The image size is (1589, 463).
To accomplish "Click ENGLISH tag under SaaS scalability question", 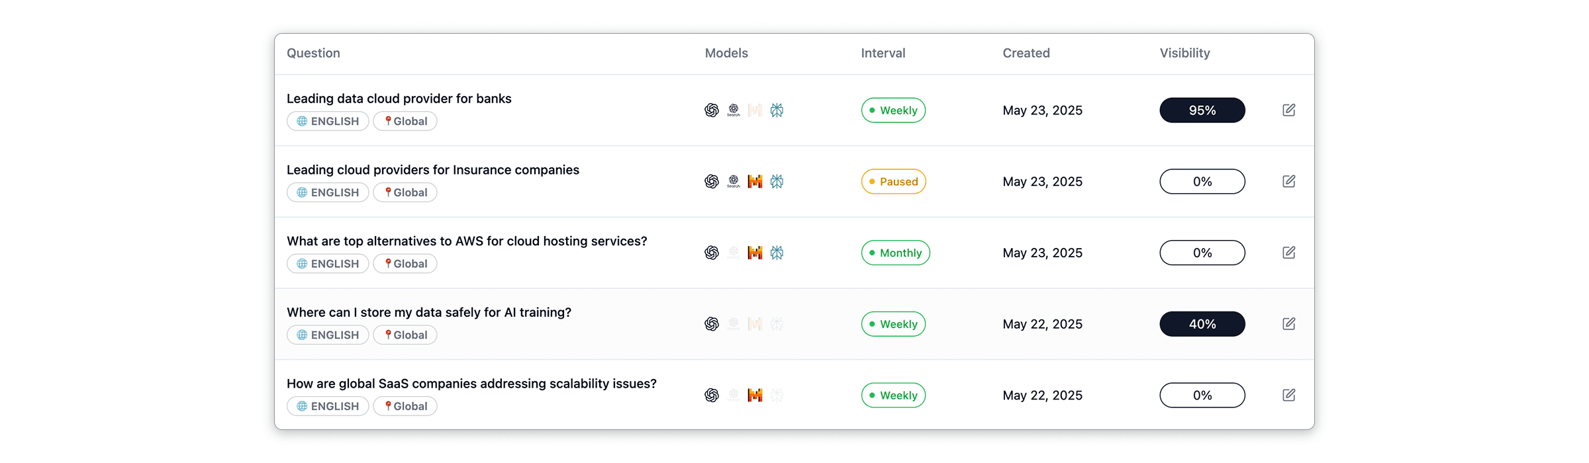I will [328, 406].
